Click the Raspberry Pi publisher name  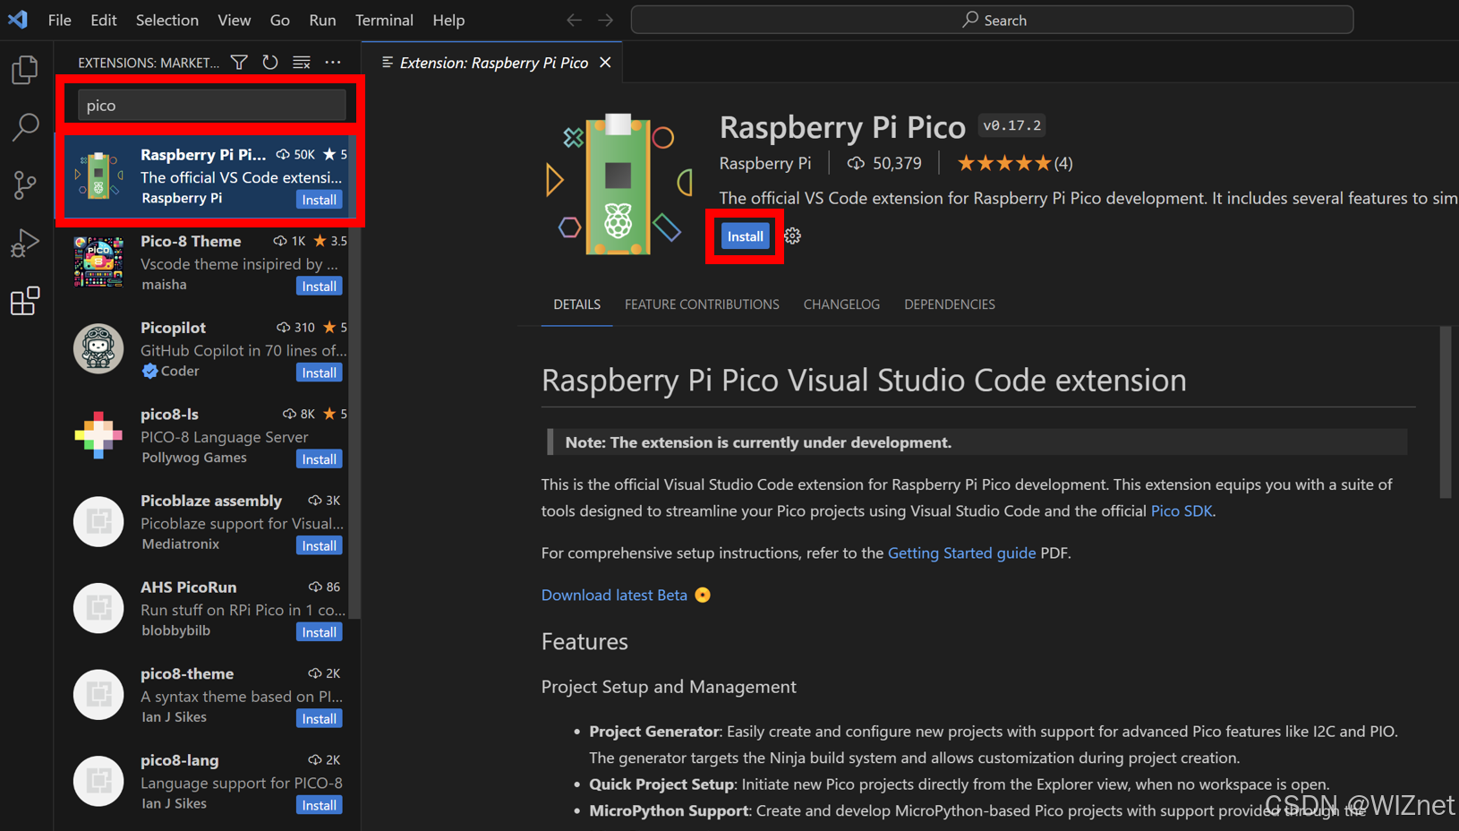(x=765, y=163)
